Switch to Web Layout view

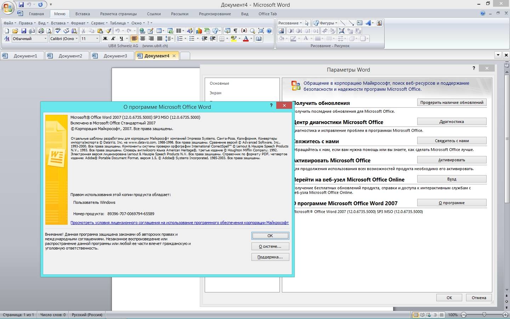(429, 315)
